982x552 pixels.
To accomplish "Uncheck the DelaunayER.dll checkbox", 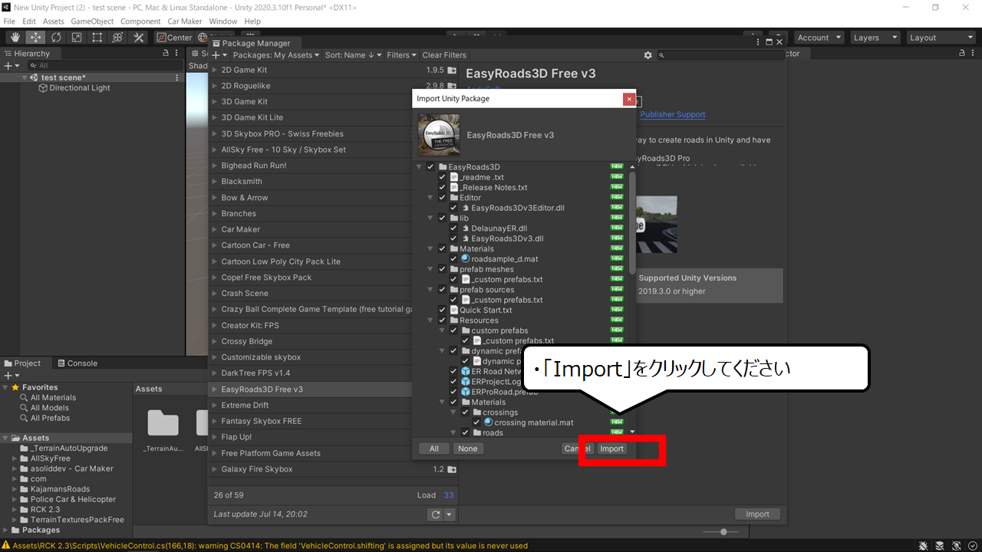I will (x=453, y=228).
